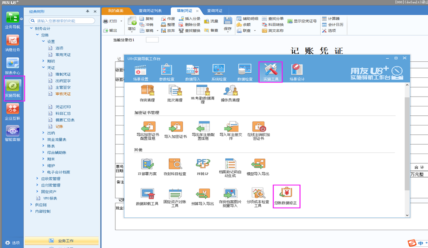Open the 打印 dropdown arrow
Viewport: 428px width, 248px height.
[x=121, y=21]
